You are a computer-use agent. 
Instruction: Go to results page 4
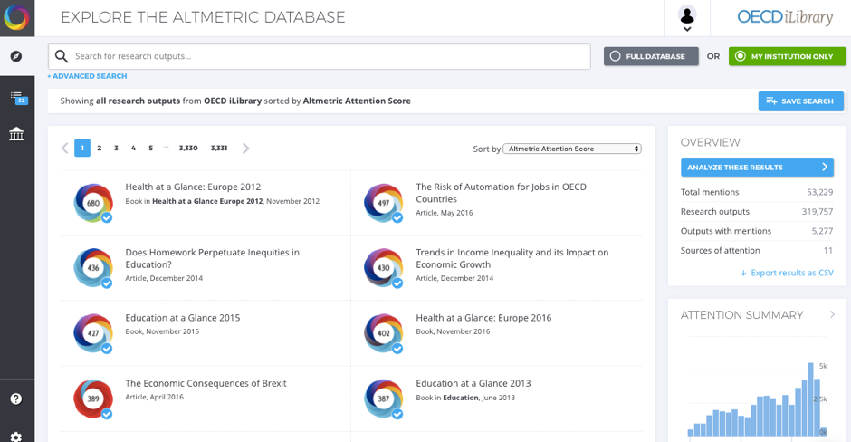(x=133, y=148)
